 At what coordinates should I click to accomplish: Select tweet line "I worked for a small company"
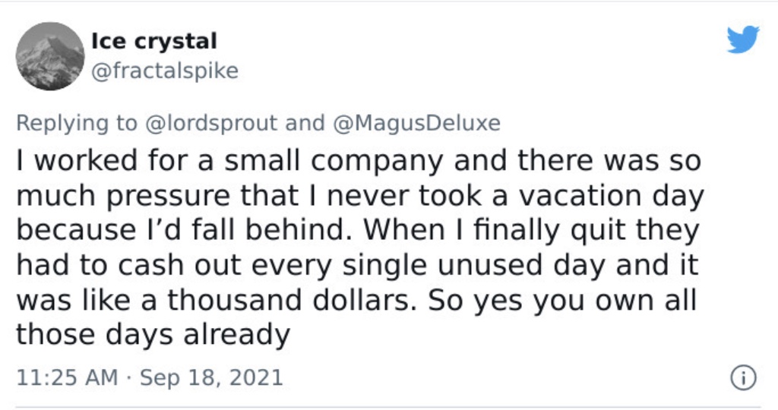(x=229, y=162)
